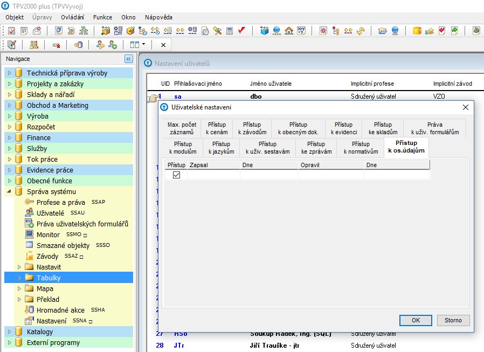
Task: Toggle the Přístup checkbox in dialog grid
Action: pos(176,175)
